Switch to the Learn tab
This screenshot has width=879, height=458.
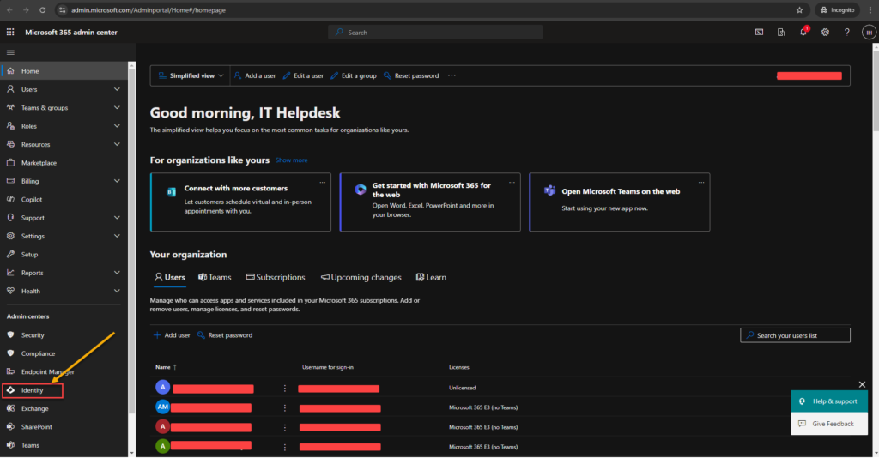coord(431,277)
